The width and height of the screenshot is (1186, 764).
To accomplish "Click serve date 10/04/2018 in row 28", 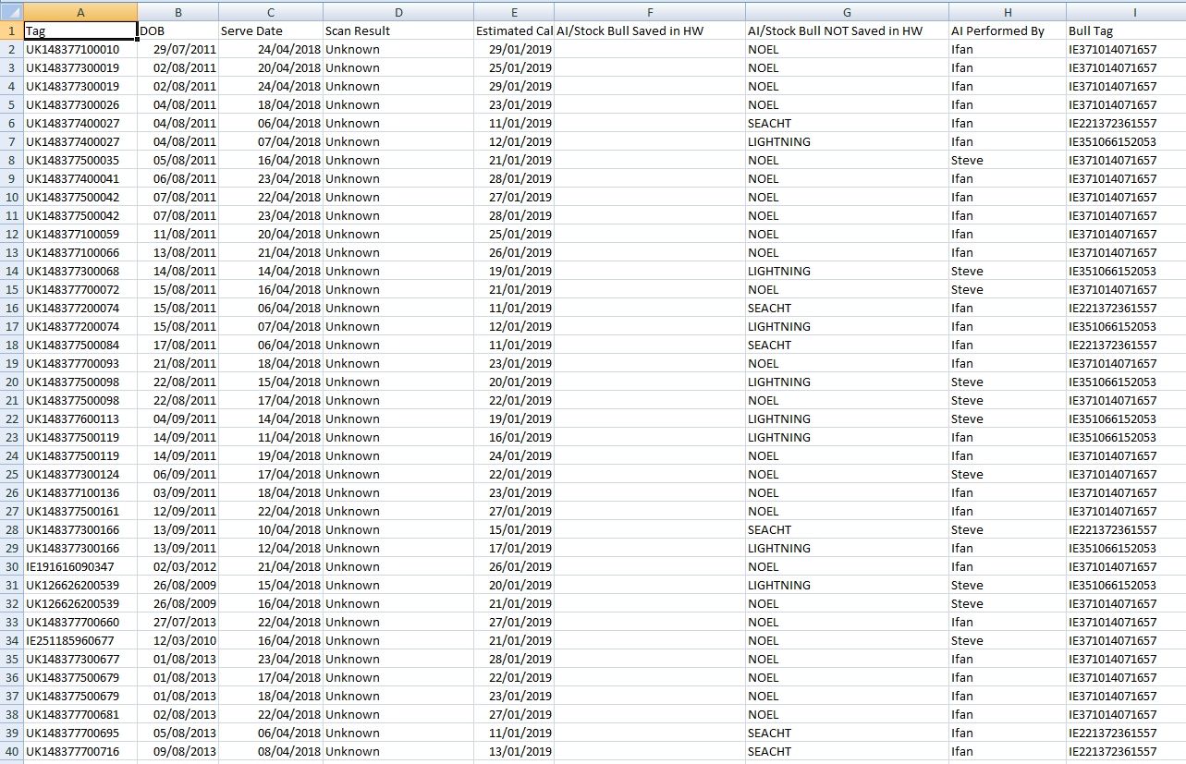I will (x=271, y=529).
